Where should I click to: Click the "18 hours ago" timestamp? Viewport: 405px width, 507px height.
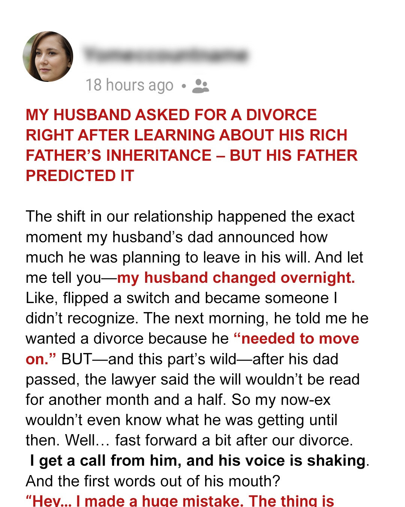[x=129, y=85]
